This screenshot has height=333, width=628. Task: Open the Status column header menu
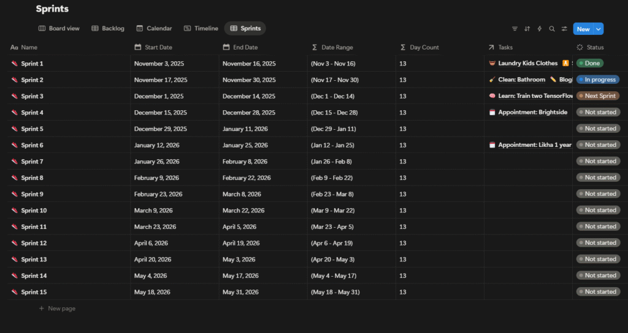pos(594,47)
